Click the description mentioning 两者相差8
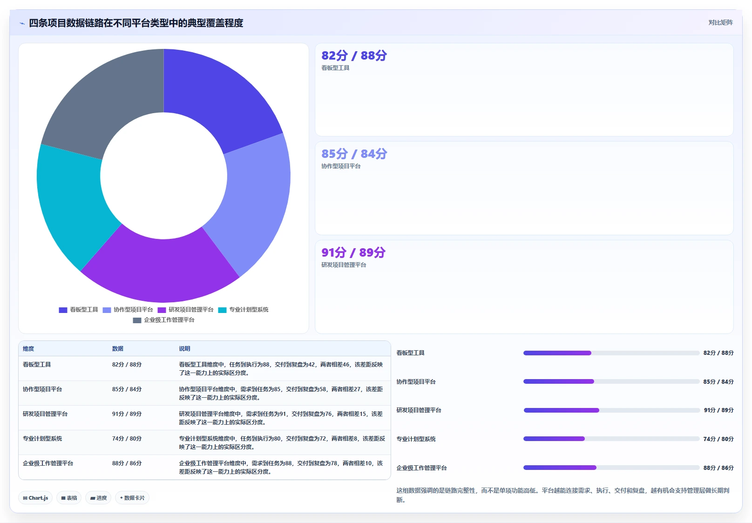Screen dimensions: 752x523 282,443
